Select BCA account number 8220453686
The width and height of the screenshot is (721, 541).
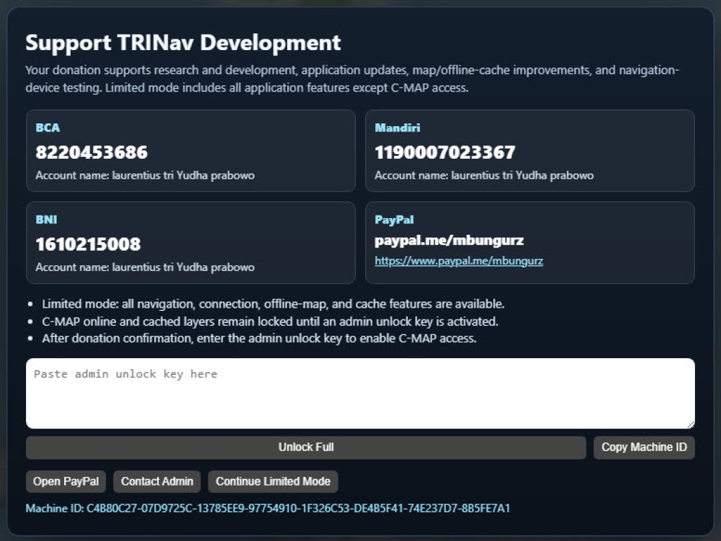click(91, 152)
